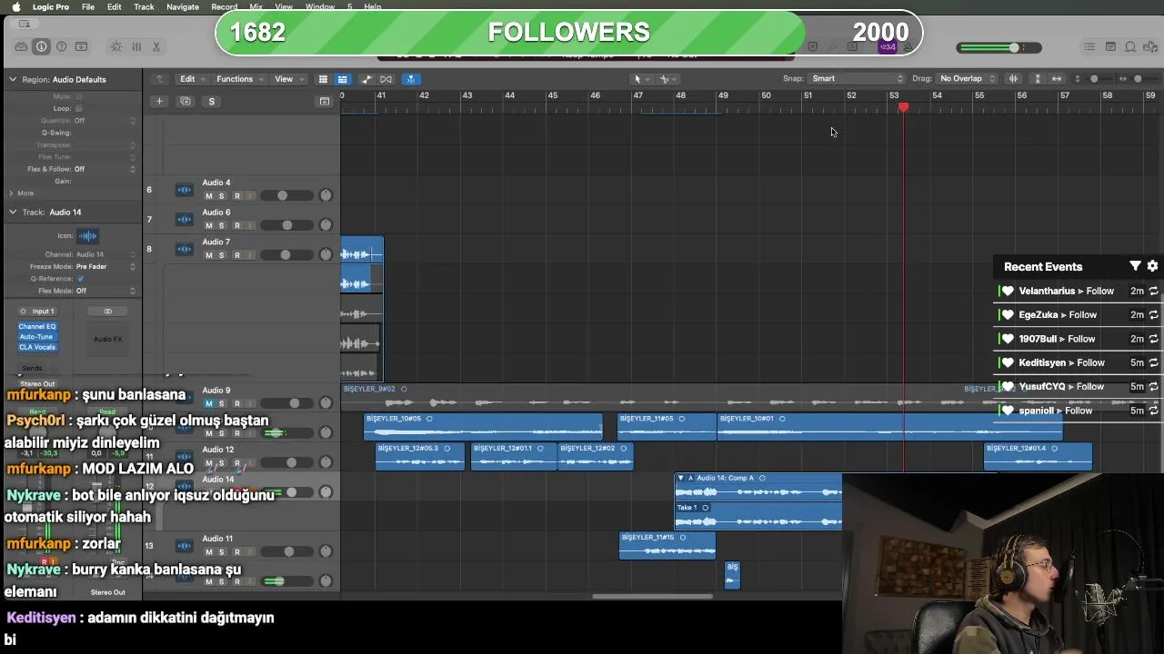Click the track area back arrow icon
The height and width of the screenshot is (654, 1164).
tap(159, 79)
